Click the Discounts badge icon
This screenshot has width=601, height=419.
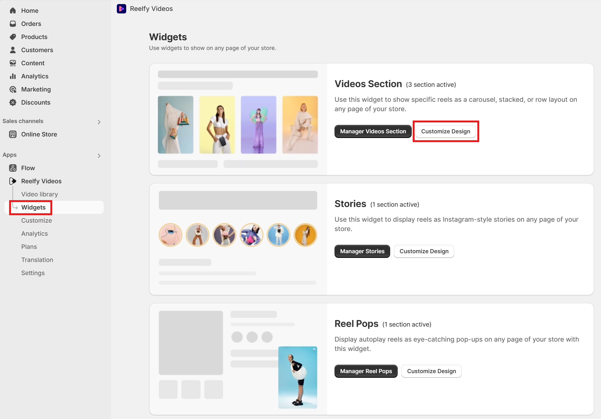pyautogui.click(x=13, y=102)
